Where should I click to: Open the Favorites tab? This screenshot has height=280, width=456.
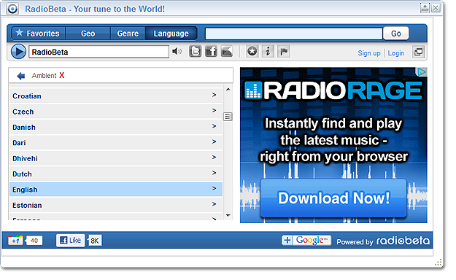(x=38, y=34)
